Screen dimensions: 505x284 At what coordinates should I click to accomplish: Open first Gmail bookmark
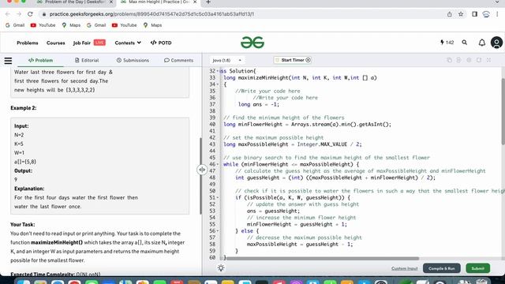15,25
